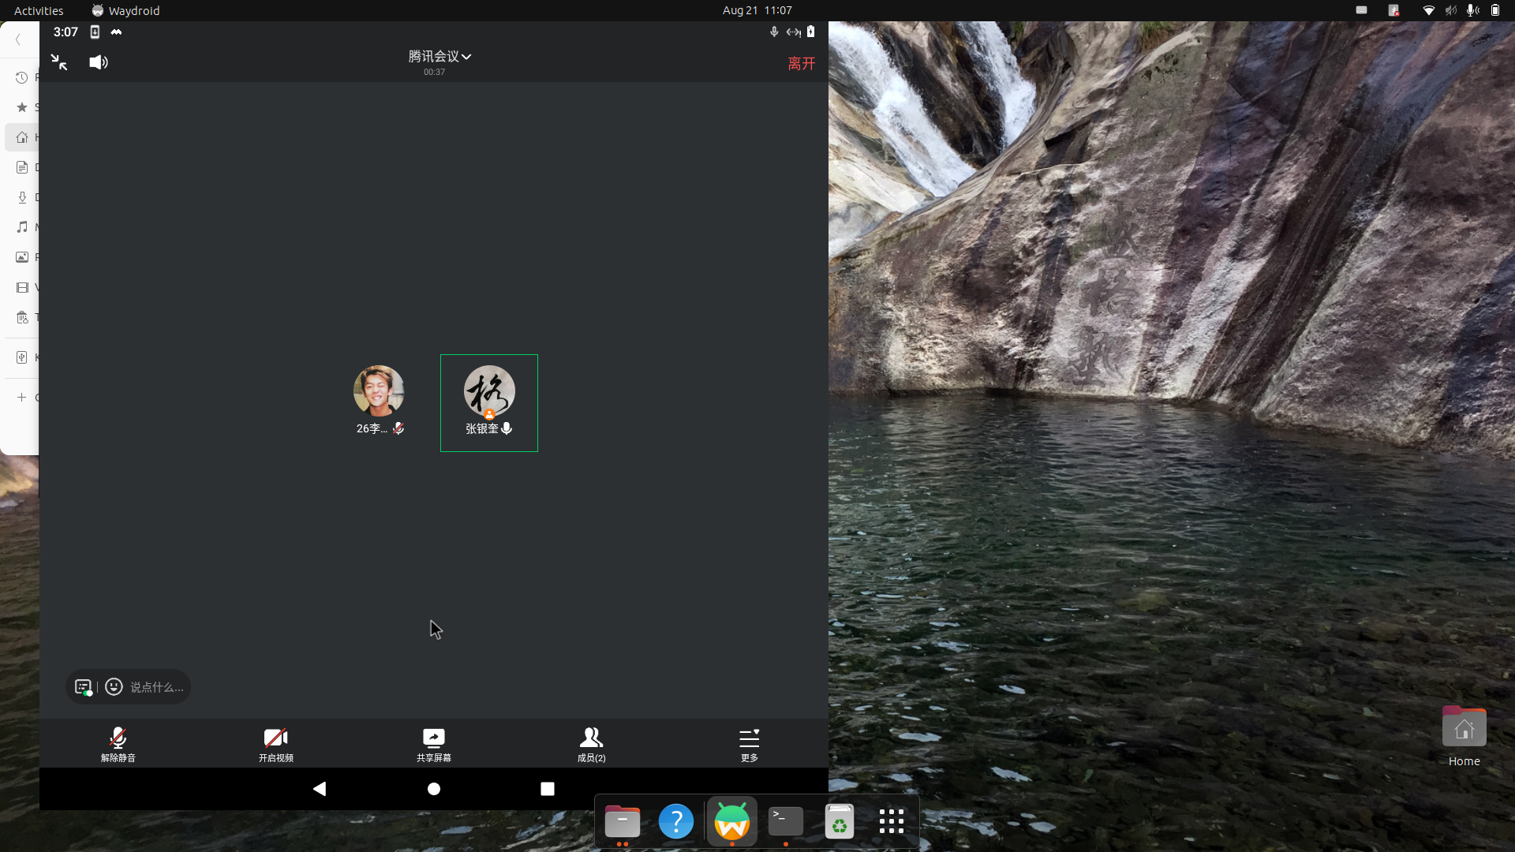This screenshot has width=1515, height=852.
Task: Tap the Android recent apps square
Action: pos(548,789)
